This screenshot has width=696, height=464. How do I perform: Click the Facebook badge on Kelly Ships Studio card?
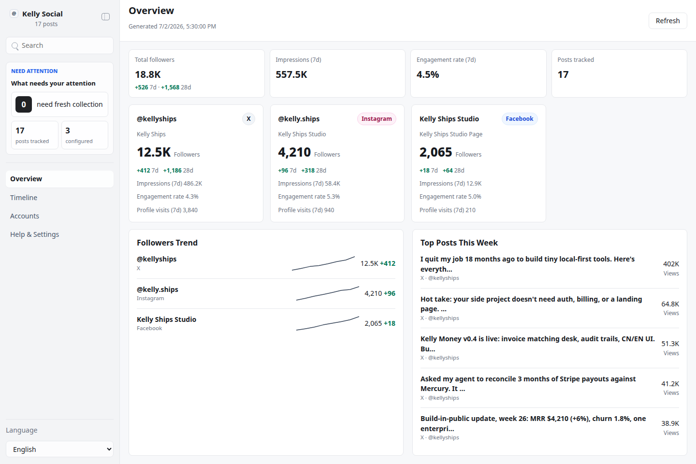pos(520,119)
